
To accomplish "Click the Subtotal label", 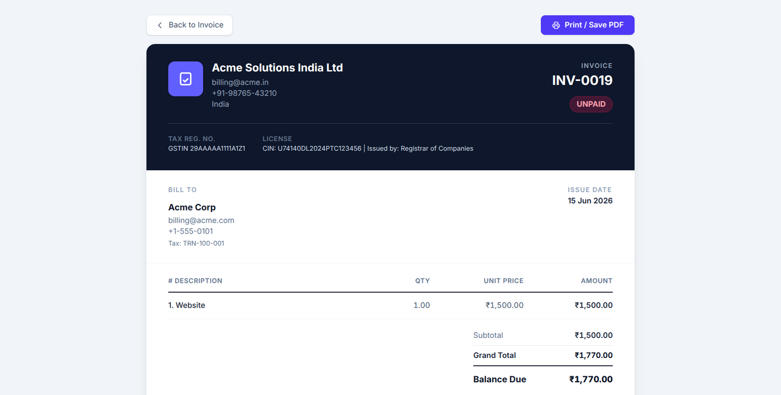I will tap(488, 336).
